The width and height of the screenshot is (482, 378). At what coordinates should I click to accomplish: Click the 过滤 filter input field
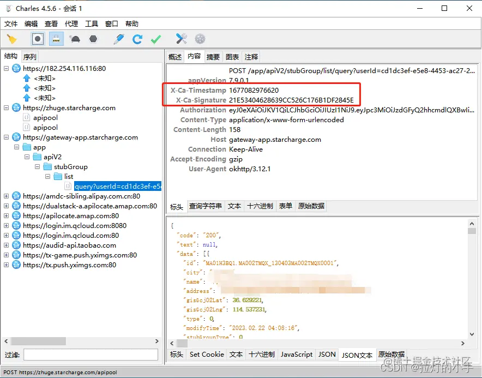(91, 355)
